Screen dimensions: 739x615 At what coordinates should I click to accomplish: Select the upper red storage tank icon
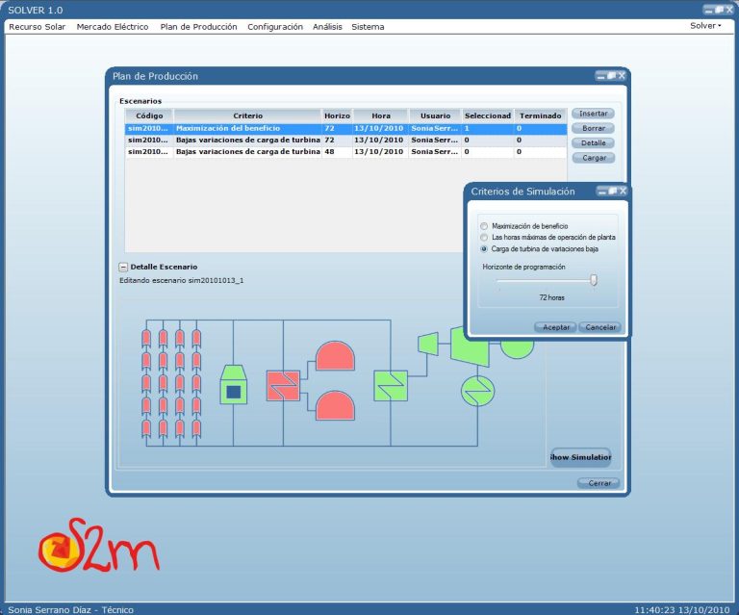coord(335,356)
